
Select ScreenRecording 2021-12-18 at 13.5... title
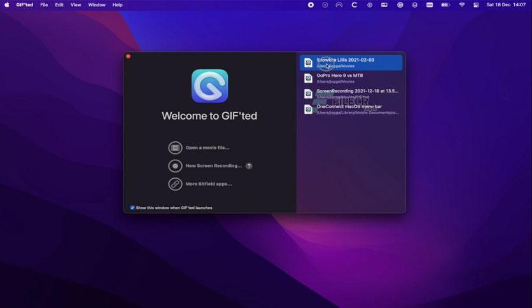pos(357,91)
